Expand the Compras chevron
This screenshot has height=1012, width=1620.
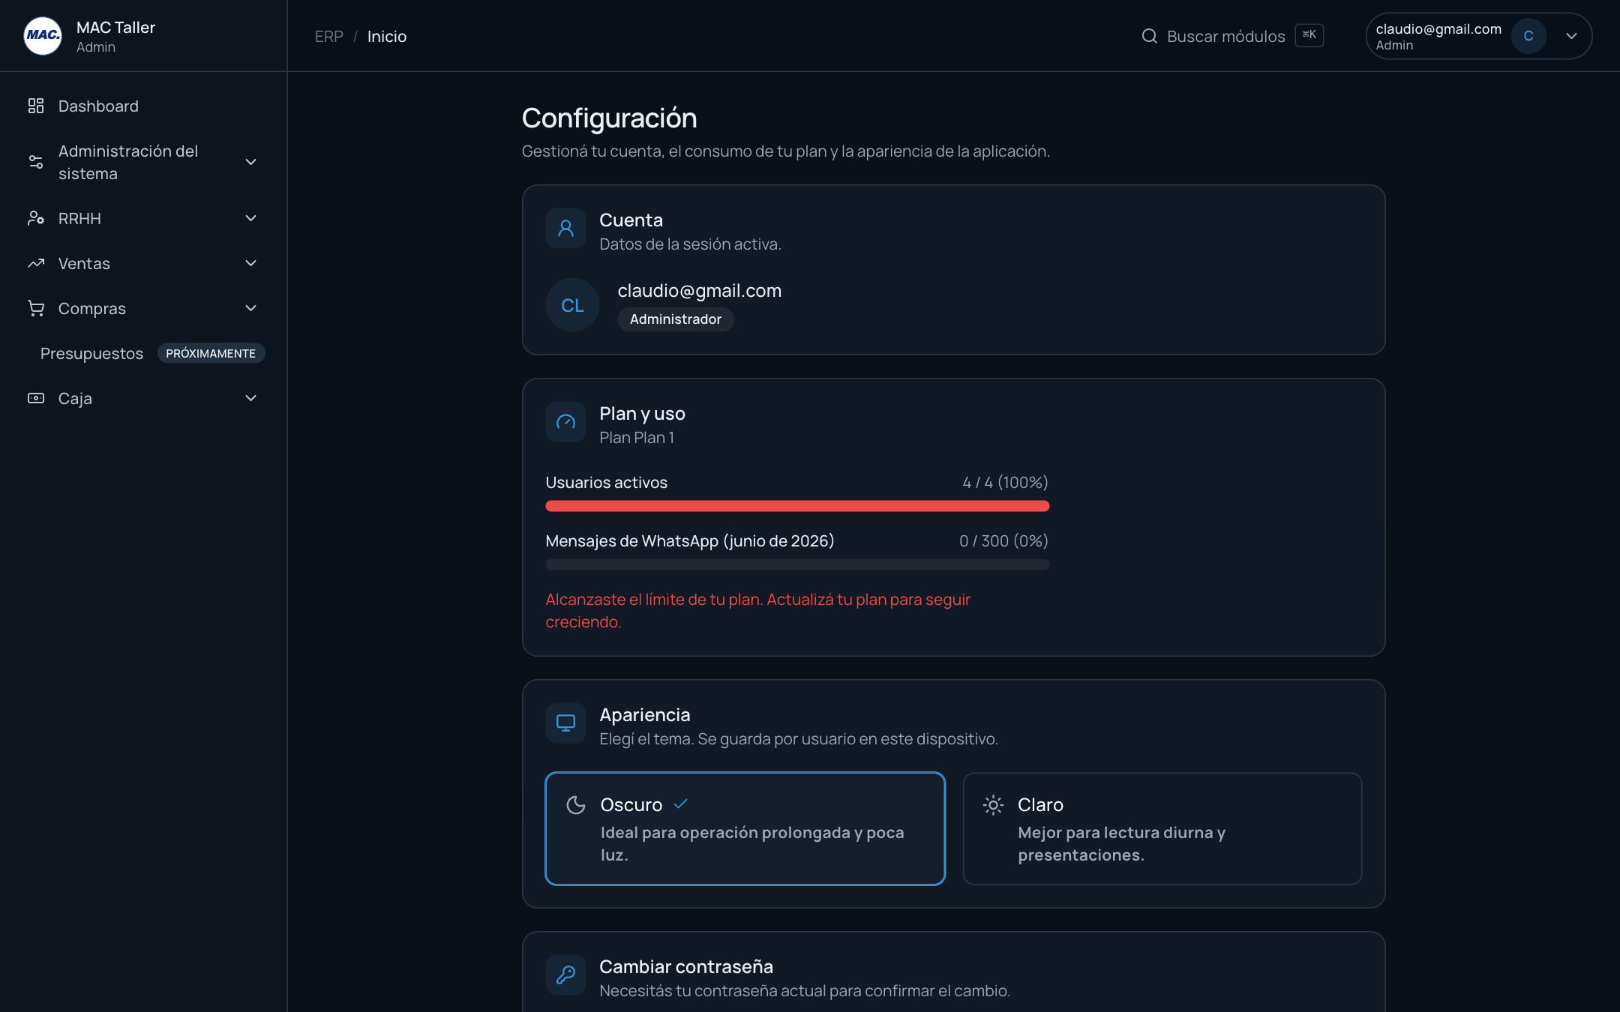[251, 308]
